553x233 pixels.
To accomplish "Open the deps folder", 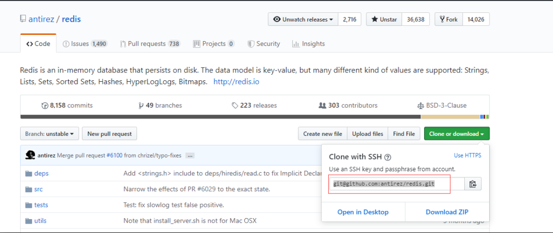I will (41, 173).
